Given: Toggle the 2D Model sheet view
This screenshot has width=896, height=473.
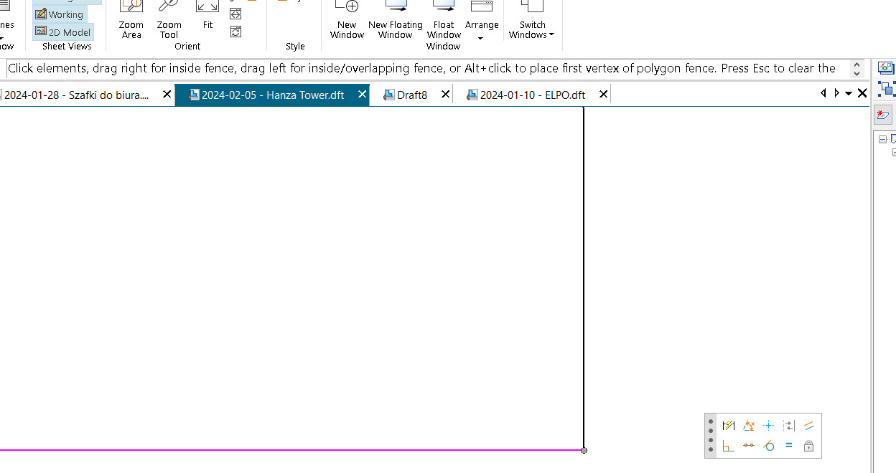Looking at the screenshot, I should 63,32.
